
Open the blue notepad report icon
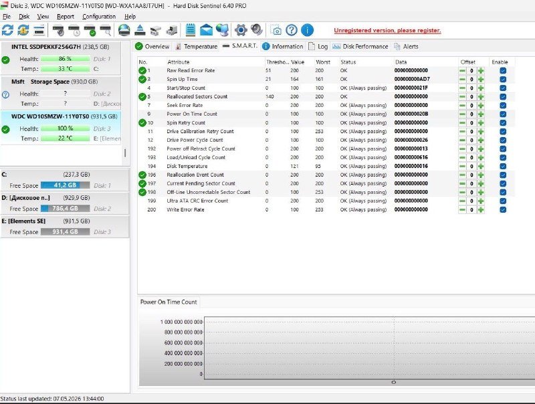191,30
